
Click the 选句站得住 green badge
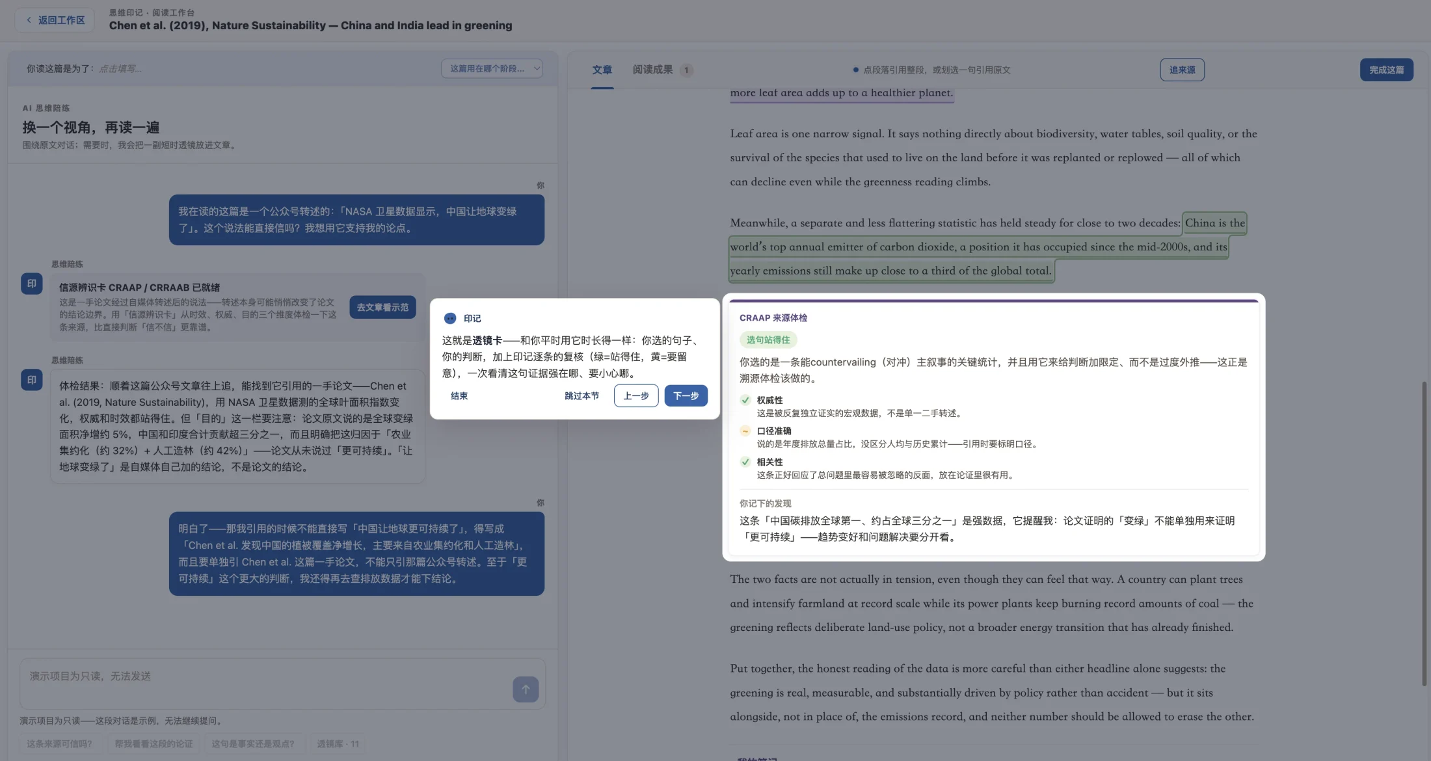(768, 340)
